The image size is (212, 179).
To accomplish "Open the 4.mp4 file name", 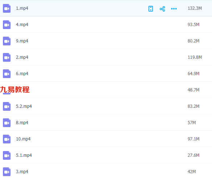I will coord(22,25).
